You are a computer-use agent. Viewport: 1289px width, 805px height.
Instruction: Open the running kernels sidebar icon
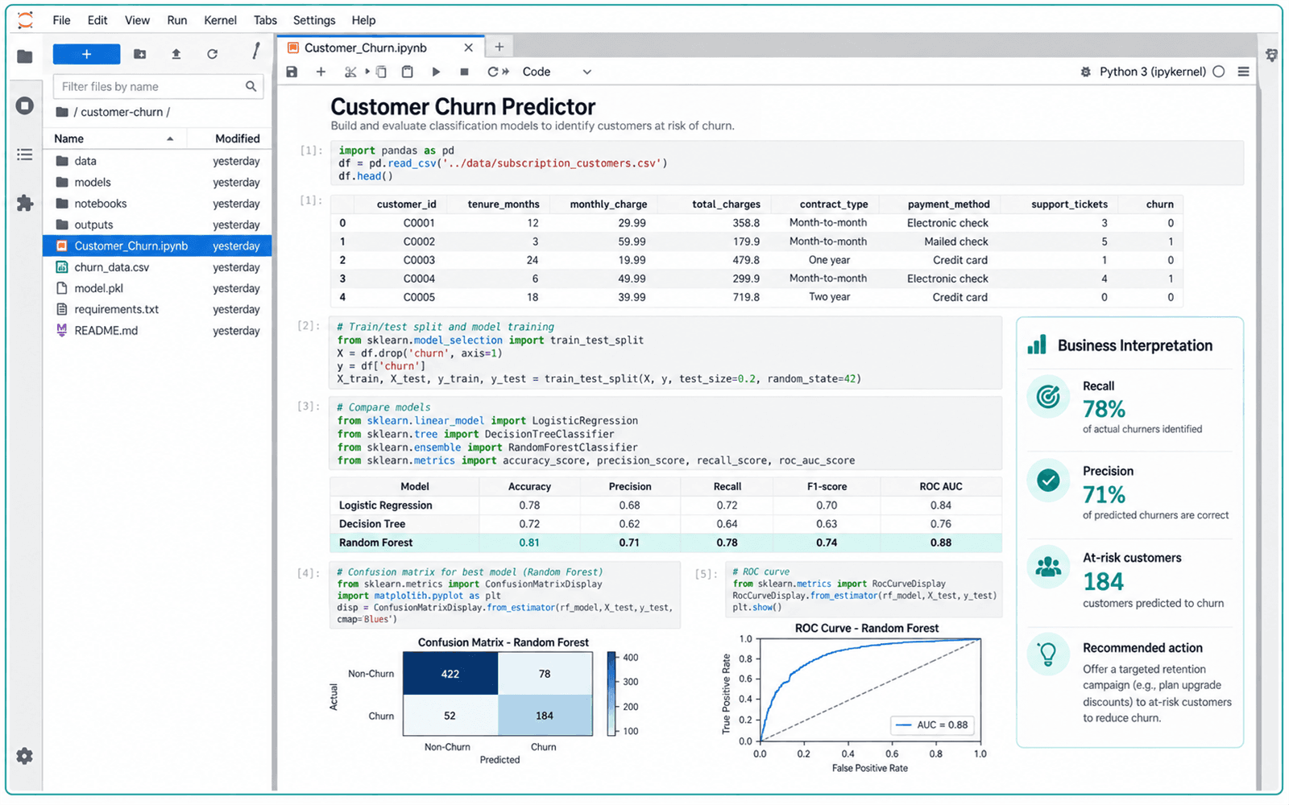click(25, 105)
